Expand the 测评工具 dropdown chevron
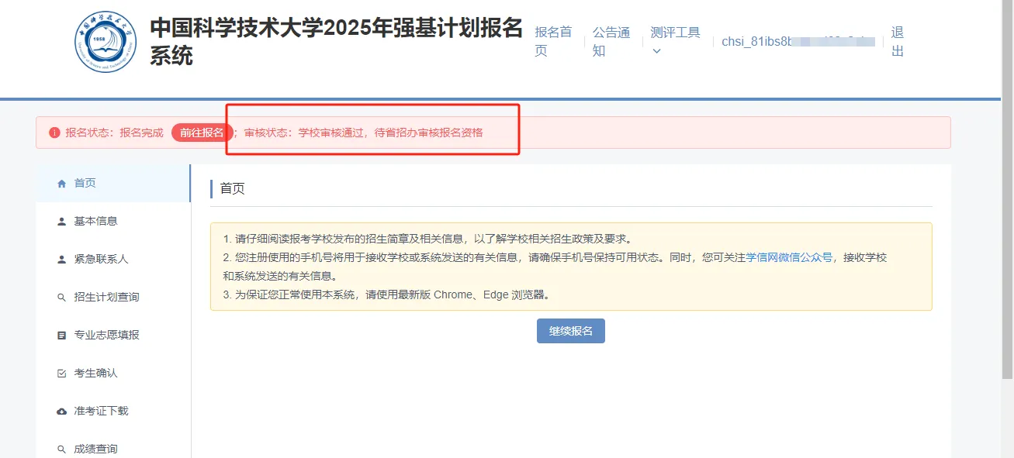Screen dimensions: 1014x458 (x=656, y=52)
